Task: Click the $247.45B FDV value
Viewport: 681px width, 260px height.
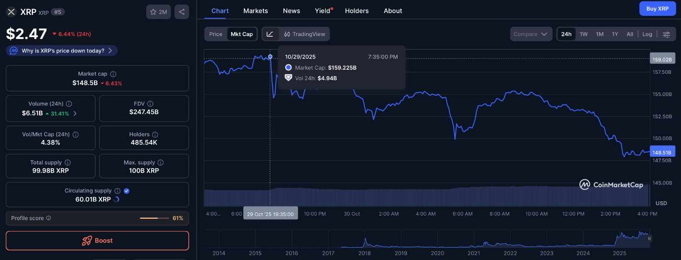Action: point(144,112)
